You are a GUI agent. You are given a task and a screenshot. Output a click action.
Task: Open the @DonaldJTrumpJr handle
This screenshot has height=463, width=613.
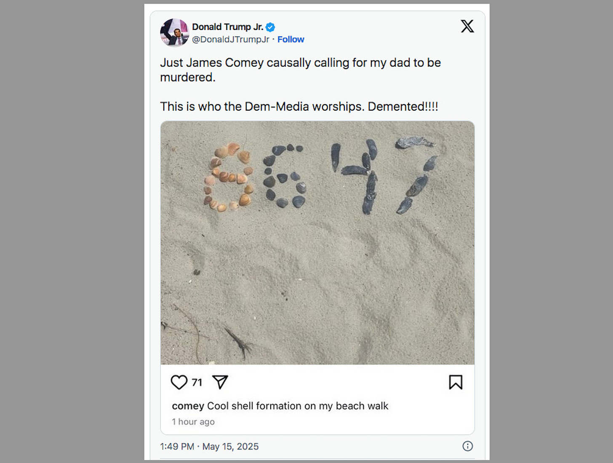click(230, 40)
